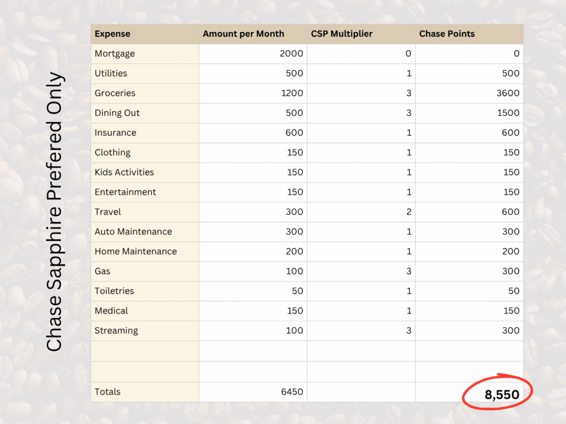566x424 pixels.
Task: Click the Auto Maintenance amount cell
Action: [253, 232]
